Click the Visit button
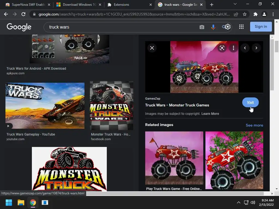279x209 pixels. 250,102
